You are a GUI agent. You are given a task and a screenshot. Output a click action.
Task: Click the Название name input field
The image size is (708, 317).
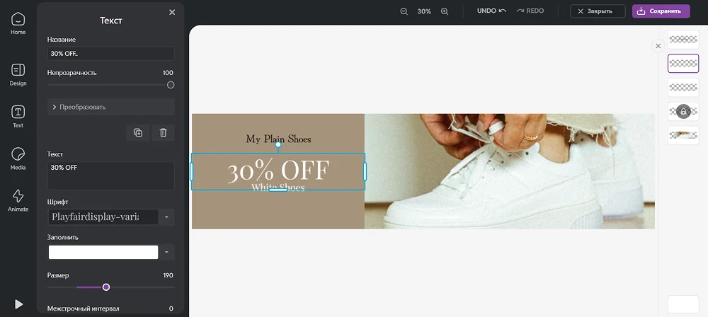[111, 53]
